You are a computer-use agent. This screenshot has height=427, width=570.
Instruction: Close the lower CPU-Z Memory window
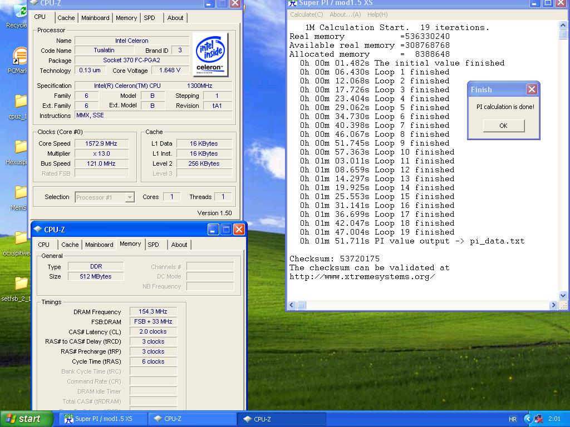point(239,230)
